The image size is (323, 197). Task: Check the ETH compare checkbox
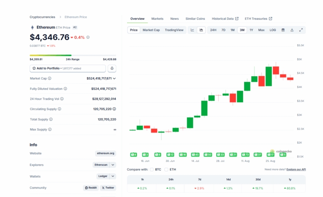click(167, 169)
